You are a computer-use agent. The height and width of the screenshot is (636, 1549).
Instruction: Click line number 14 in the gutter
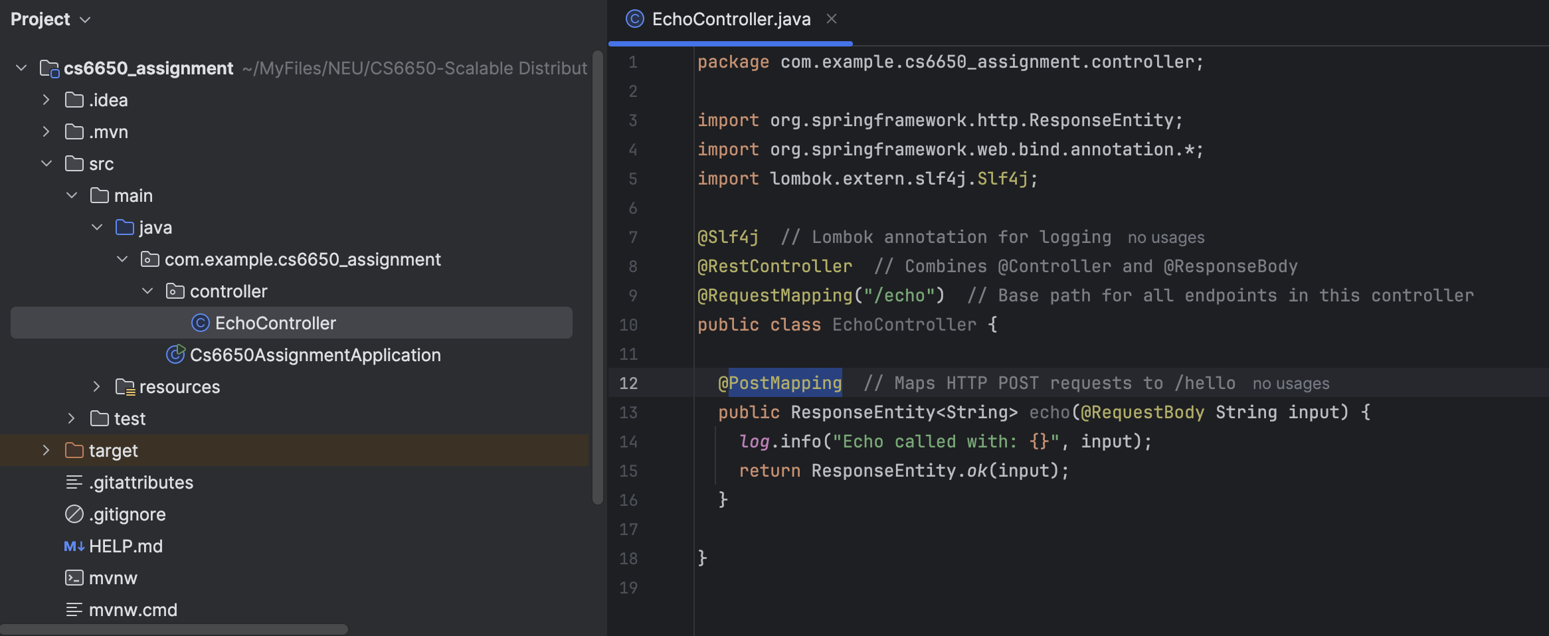pos(628,441)
